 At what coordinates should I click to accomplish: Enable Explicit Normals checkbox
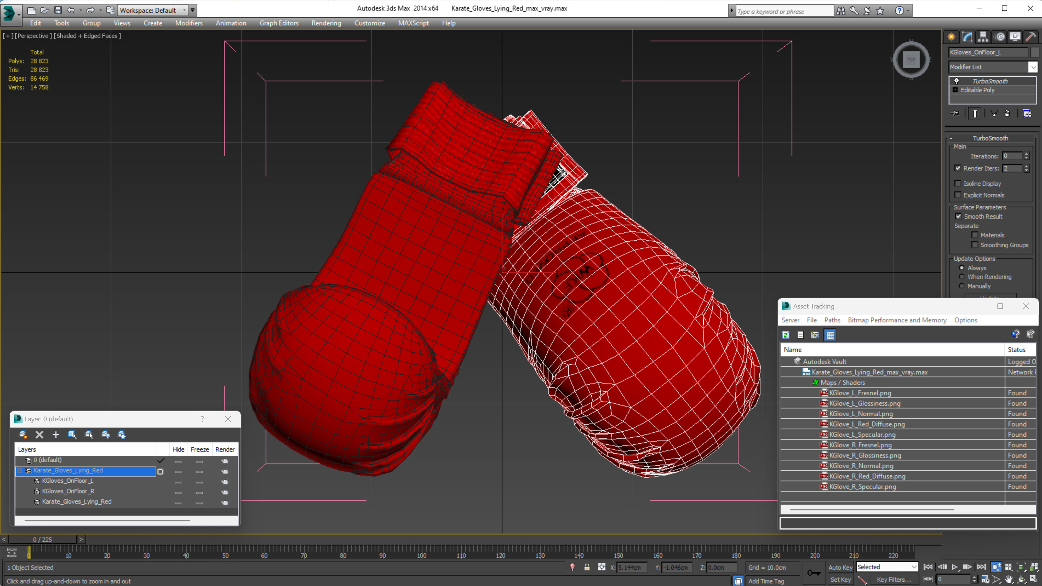point(958,195)
